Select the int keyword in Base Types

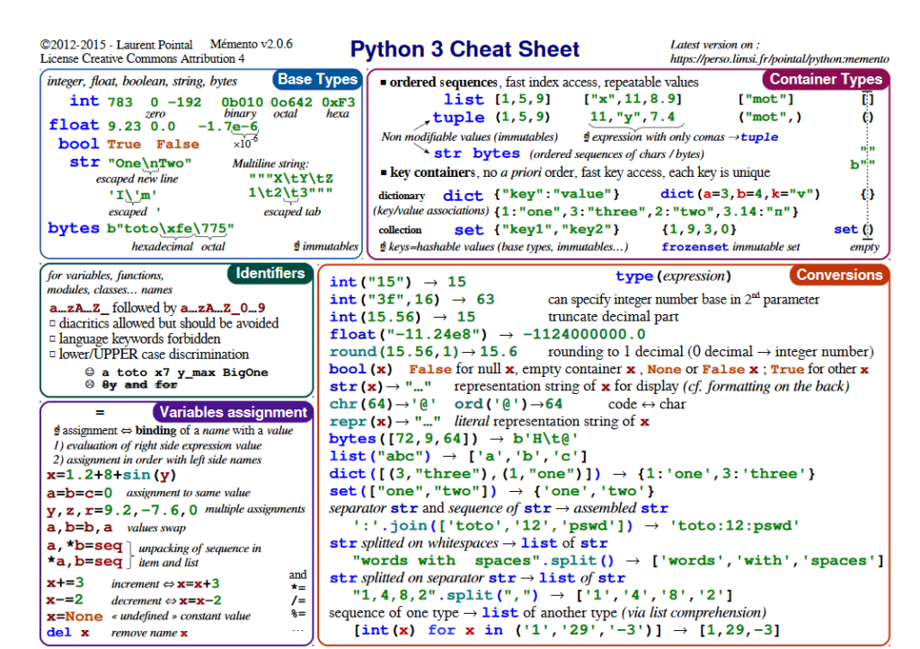coord(84,100)
